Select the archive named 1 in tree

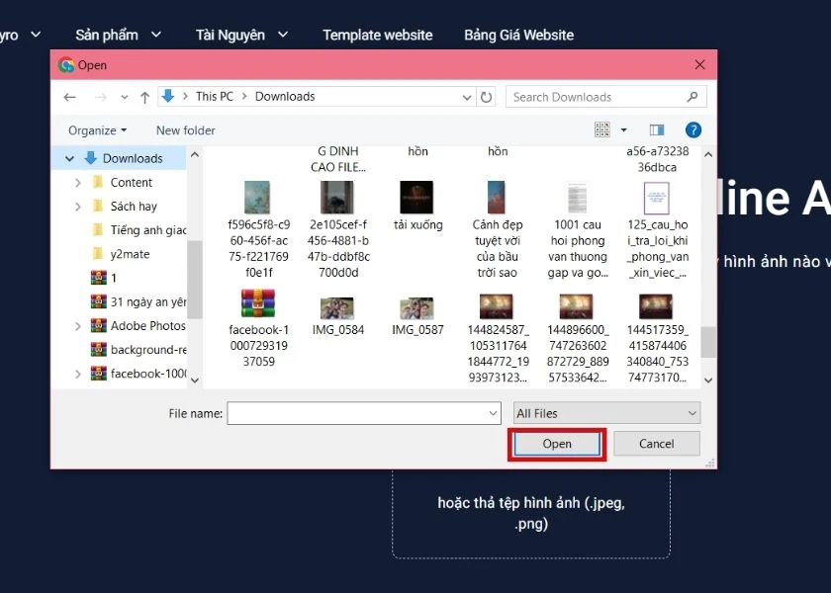[x=114, y=278]
